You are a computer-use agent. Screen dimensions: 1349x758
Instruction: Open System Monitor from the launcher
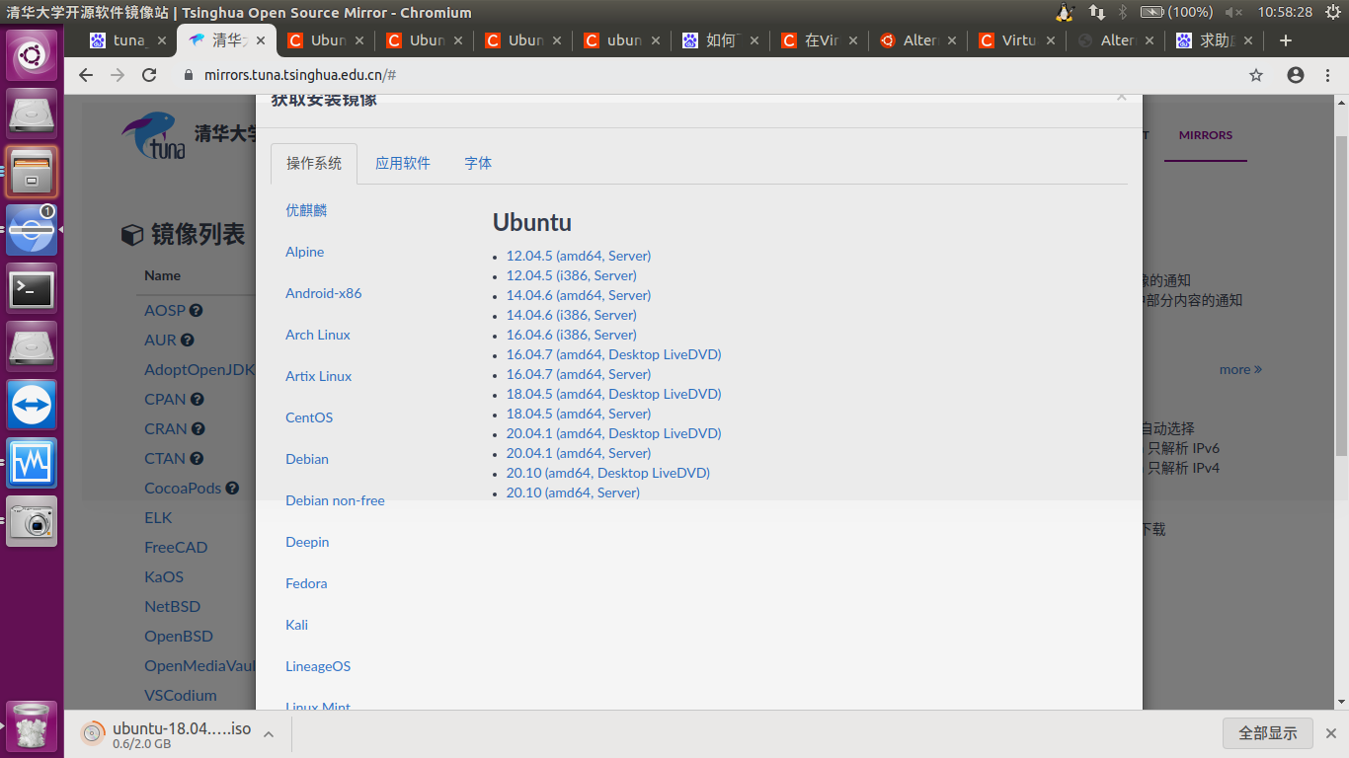(32, 463)
